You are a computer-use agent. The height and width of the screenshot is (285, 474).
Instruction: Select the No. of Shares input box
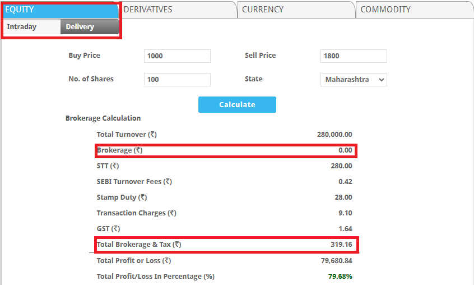click(x=177, y=80)
